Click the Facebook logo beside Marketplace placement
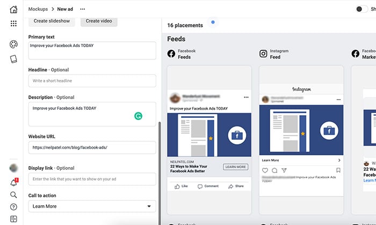 pos(356,54)
